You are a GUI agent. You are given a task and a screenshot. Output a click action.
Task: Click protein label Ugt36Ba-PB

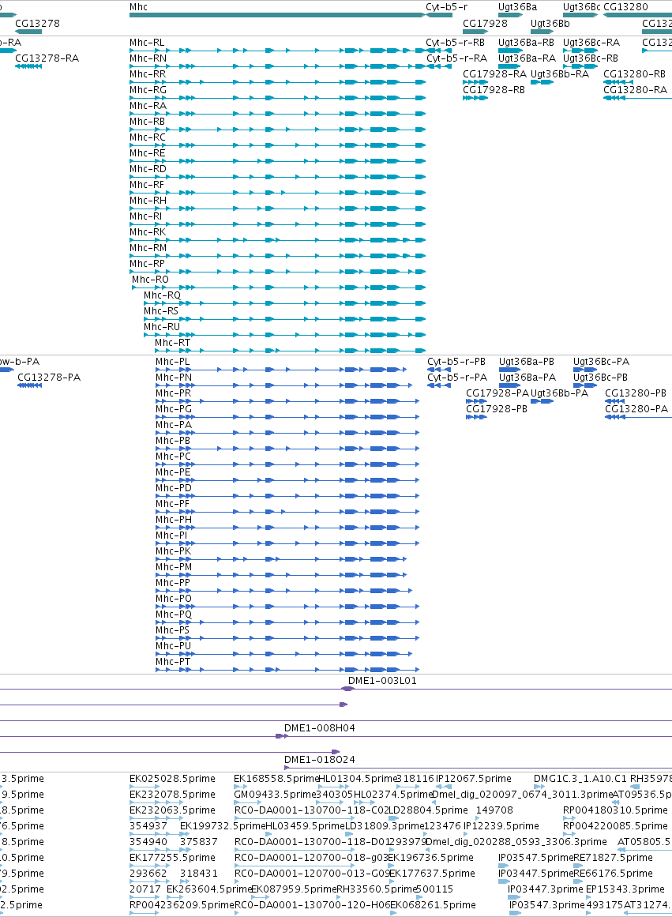527,362
